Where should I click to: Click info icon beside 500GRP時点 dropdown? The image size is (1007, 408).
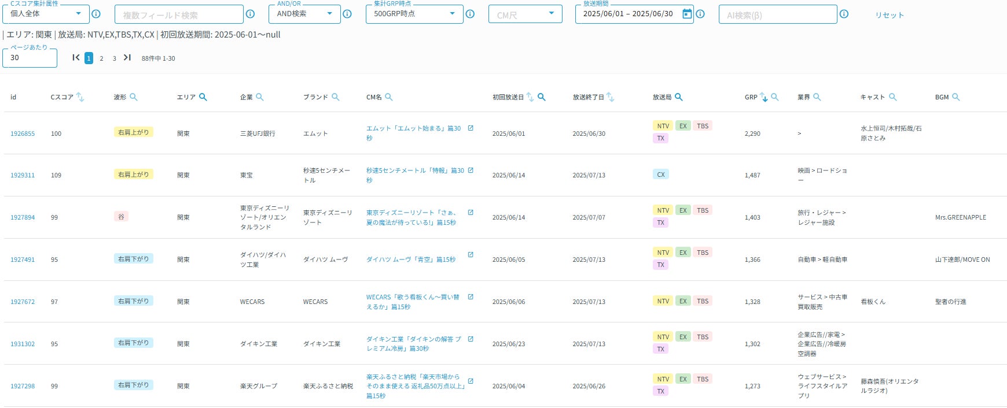click(470, 14)
